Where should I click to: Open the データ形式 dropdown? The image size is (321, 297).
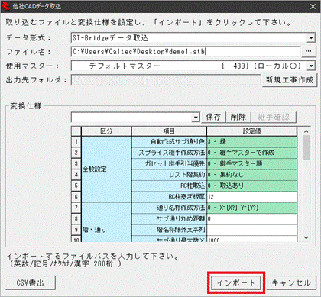[x=311, y=38]
